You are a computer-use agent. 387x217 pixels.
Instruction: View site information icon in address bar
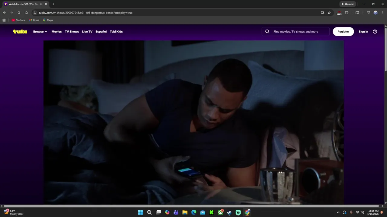click(35, 13)
